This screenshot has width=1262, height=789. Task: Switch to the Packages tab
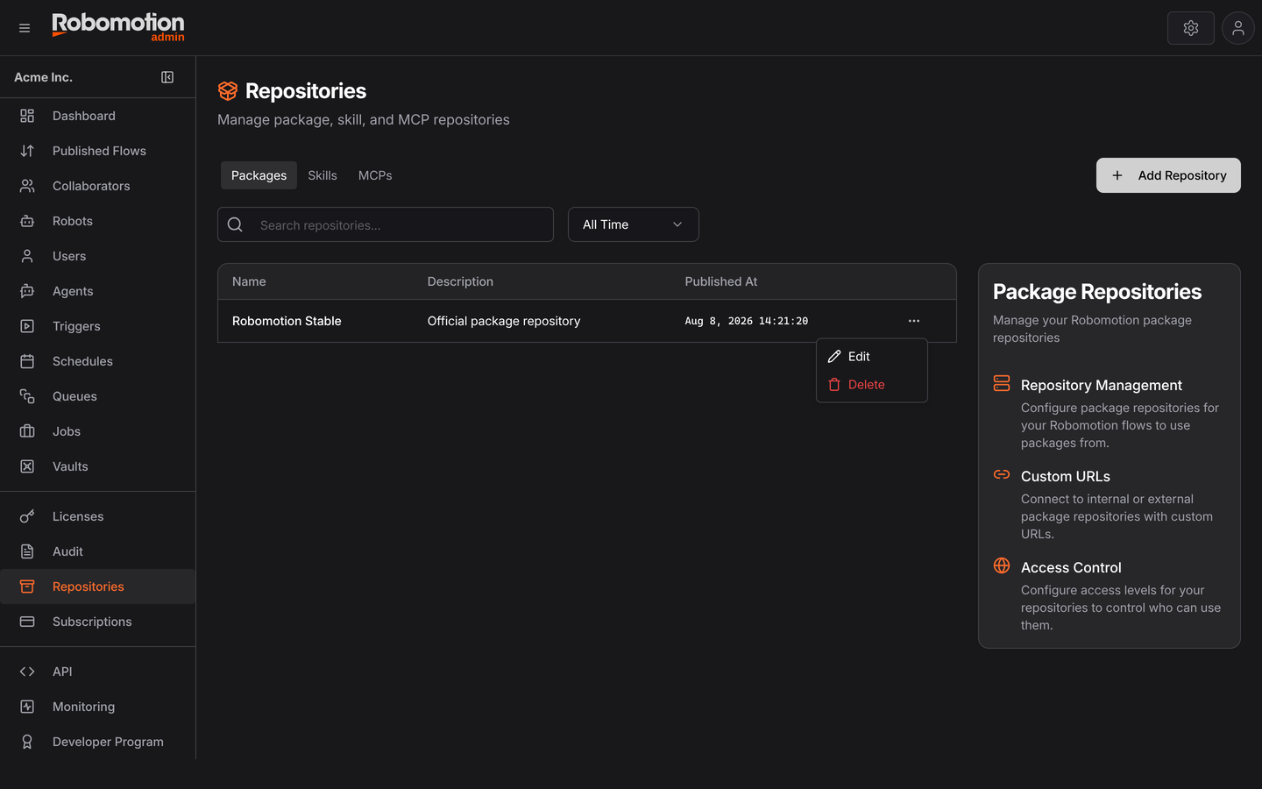259,175
